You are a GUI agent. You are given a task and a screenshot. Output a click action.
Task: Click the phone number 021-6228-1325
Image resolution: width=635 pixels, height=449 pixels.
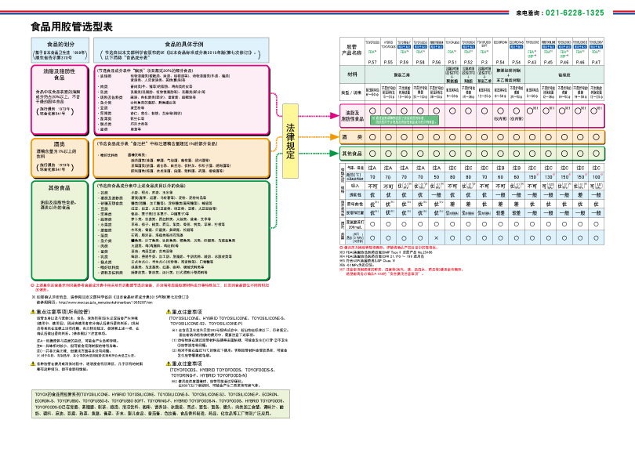575,13
